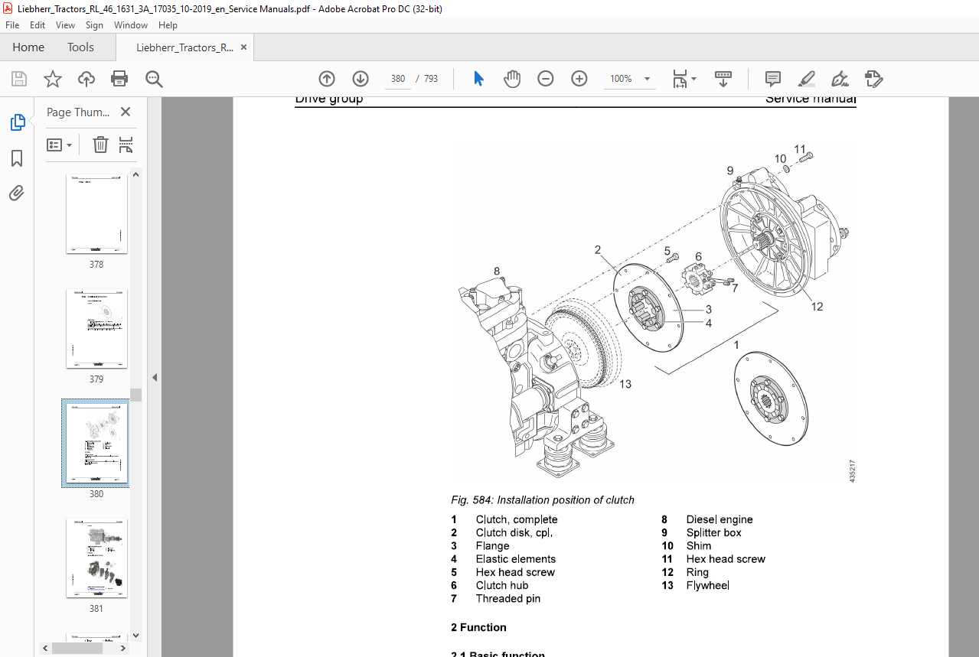Open the find text magnifier

154,79
